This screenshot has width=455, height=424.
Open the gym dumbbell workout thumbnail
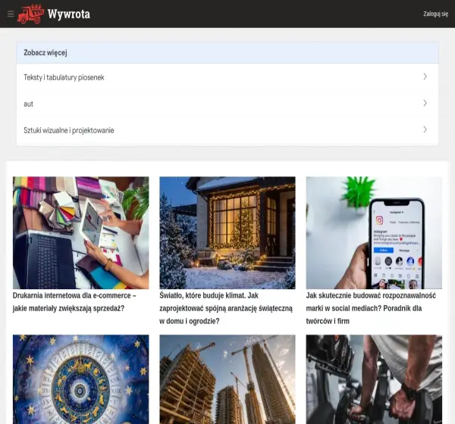coord(374,379)
